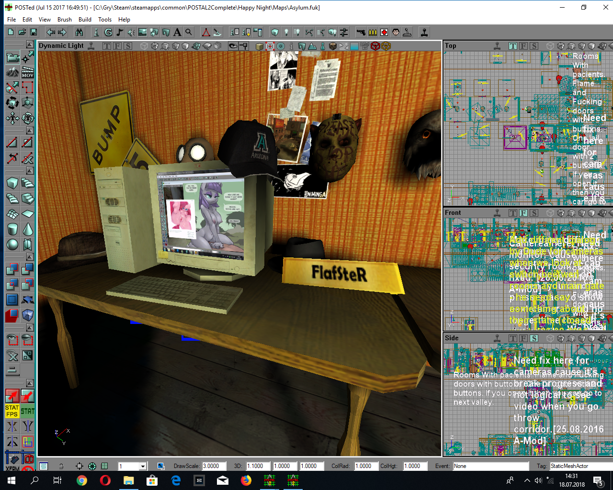Hide selected actors
The height and width of the screenshot is (490, 613).
pyautogui.click(x=28, y=340)
